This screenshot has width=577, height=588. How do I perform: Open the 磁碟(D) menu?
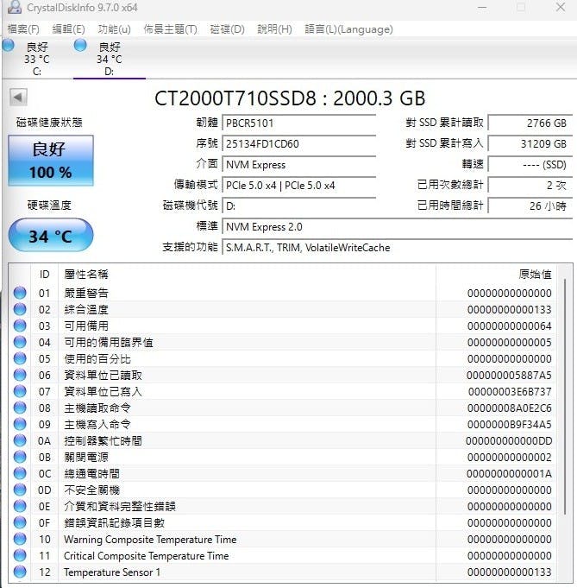(228, 29)
